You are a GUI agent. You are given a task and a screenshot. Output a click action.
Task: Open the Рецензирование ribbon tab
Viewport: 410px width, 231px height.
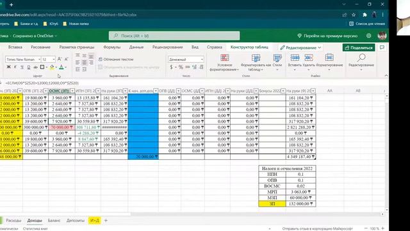point(168,47)
